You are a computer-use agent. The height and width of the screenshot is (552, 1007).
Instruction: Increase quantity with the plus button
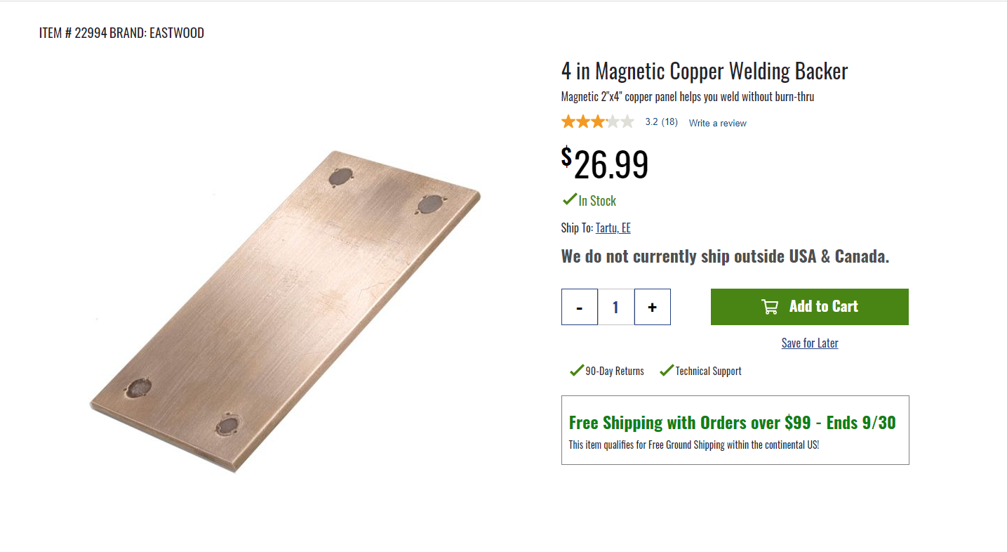pos(653,307)
